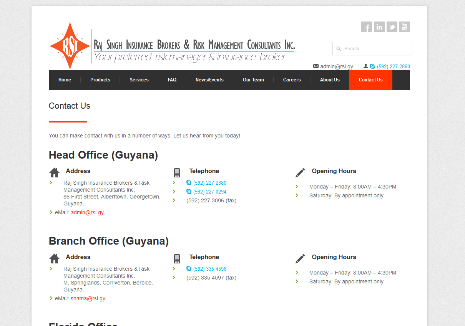The height and width of the screenshot is (326, 465).
Task: Click Head Office Address house icon
Action: 55,172
